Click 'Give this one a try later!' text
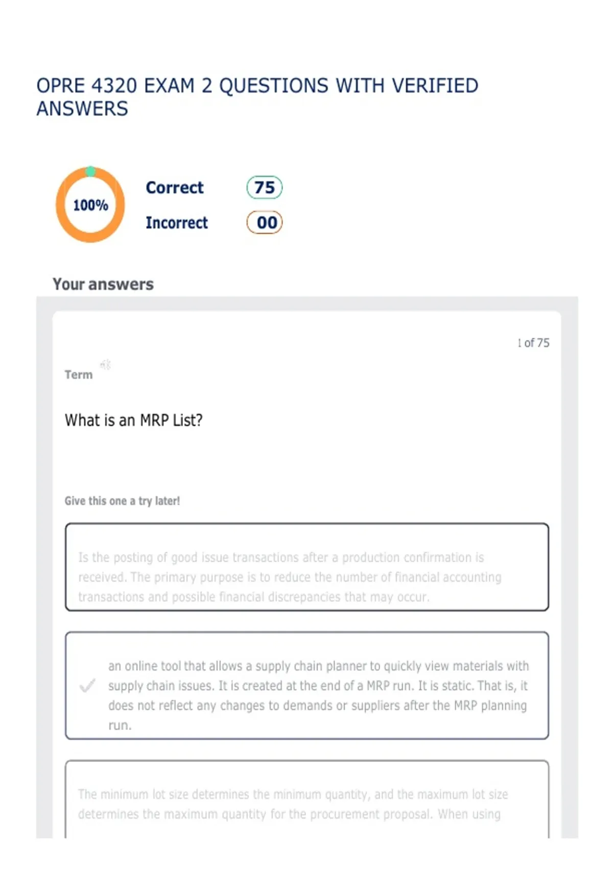 pyautogui.click(x=122, y=501)
